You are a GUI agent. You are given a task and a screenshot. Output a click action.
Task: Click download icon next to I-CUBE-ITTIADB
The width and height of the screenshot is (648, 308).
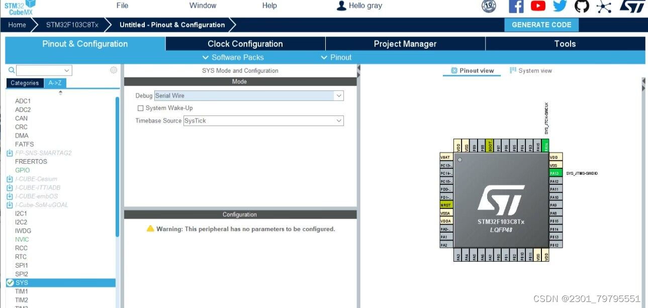pos(10,187)
